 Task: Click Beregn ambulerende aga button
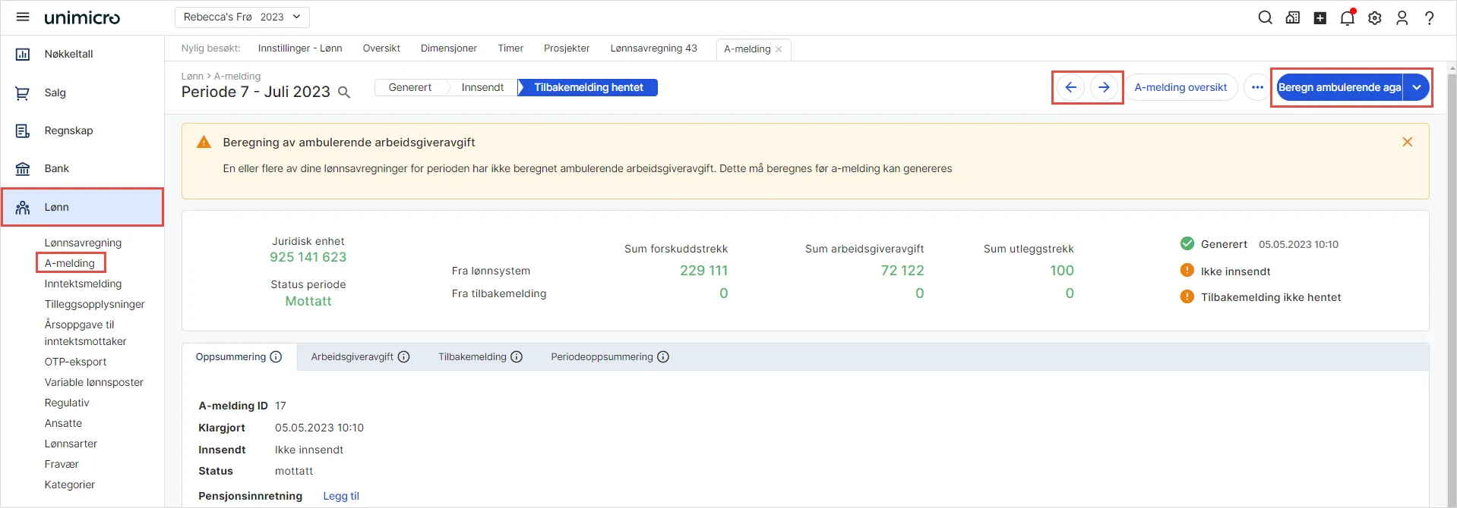point(1340,87)
